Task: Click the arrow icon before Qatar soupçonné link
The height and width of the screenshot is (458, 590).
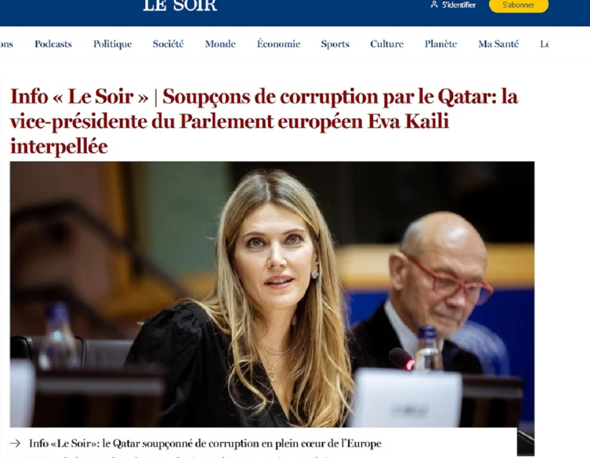Action: pyautogui.click(x=15, y=443)
